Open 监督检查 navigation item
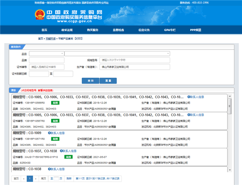The width and height of the screenshot is (242, 185). click(x=118, y=30)
